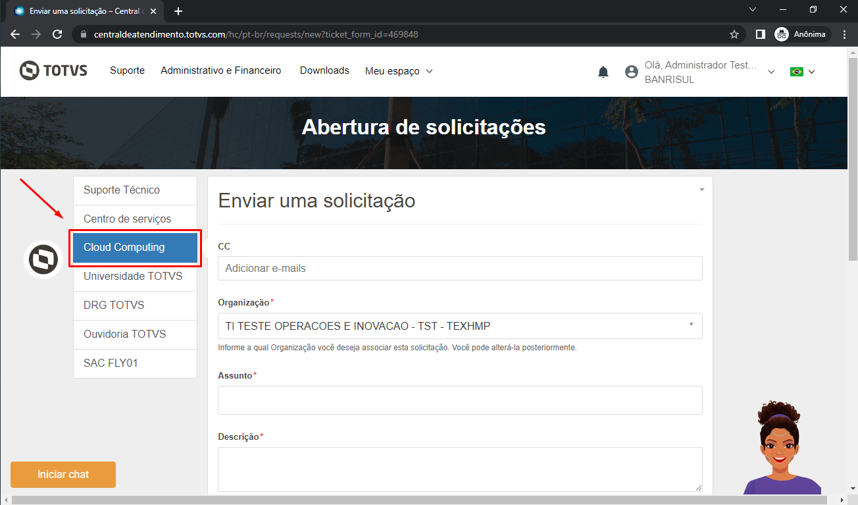Click the browser address bar URL

[256, 34]
